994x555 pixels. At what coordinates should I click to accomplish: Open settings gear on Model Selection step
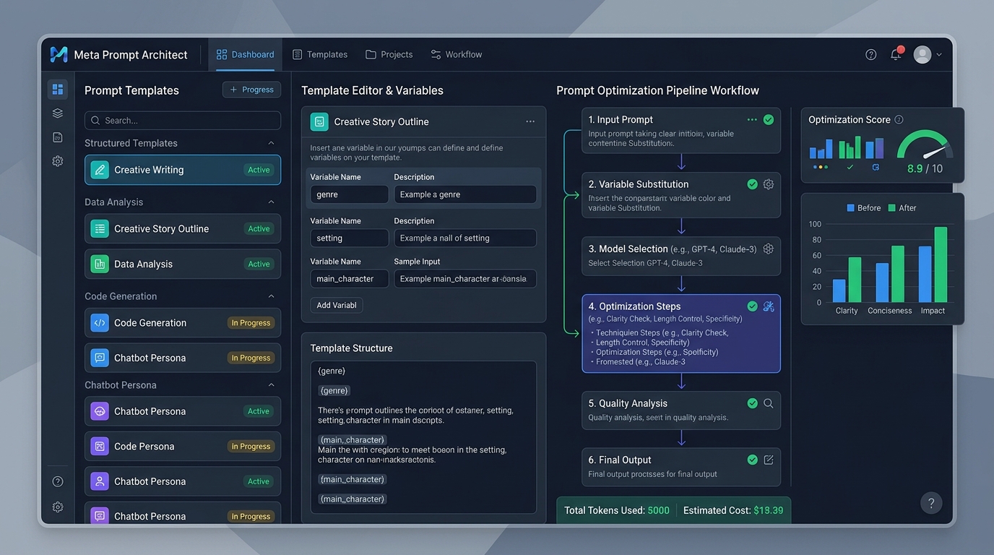click(769, 249)
